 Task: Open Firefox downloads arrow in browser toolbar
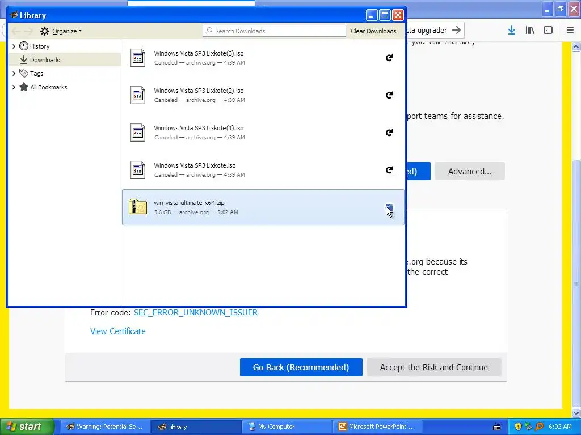512,31
